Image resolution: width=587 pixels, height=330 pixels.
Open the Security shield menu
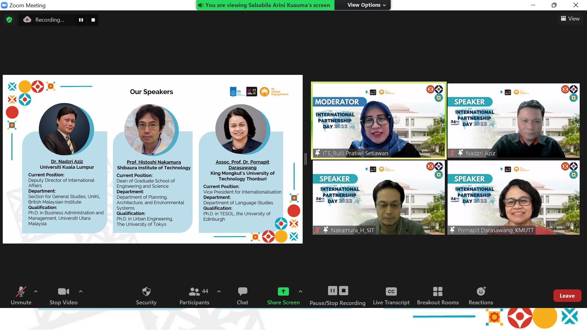click(x=146, y=295)
